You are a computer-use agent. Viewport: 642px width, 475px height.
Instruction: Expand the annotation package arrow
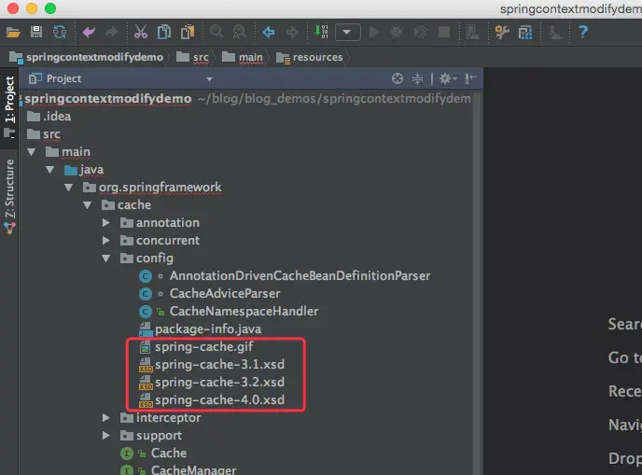106,223
